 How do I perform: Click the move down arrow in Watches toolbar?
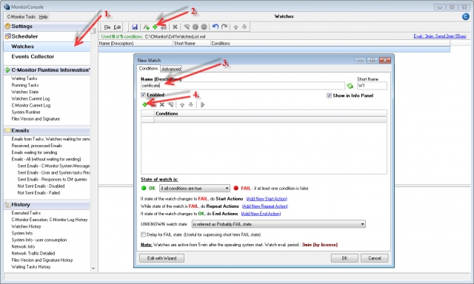(x=244, y=27)
